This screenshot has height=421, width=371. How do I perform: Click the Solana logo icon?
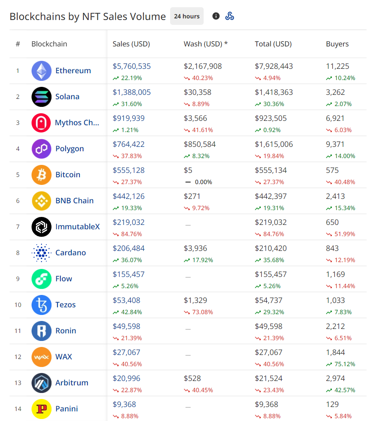pos(42,97)
